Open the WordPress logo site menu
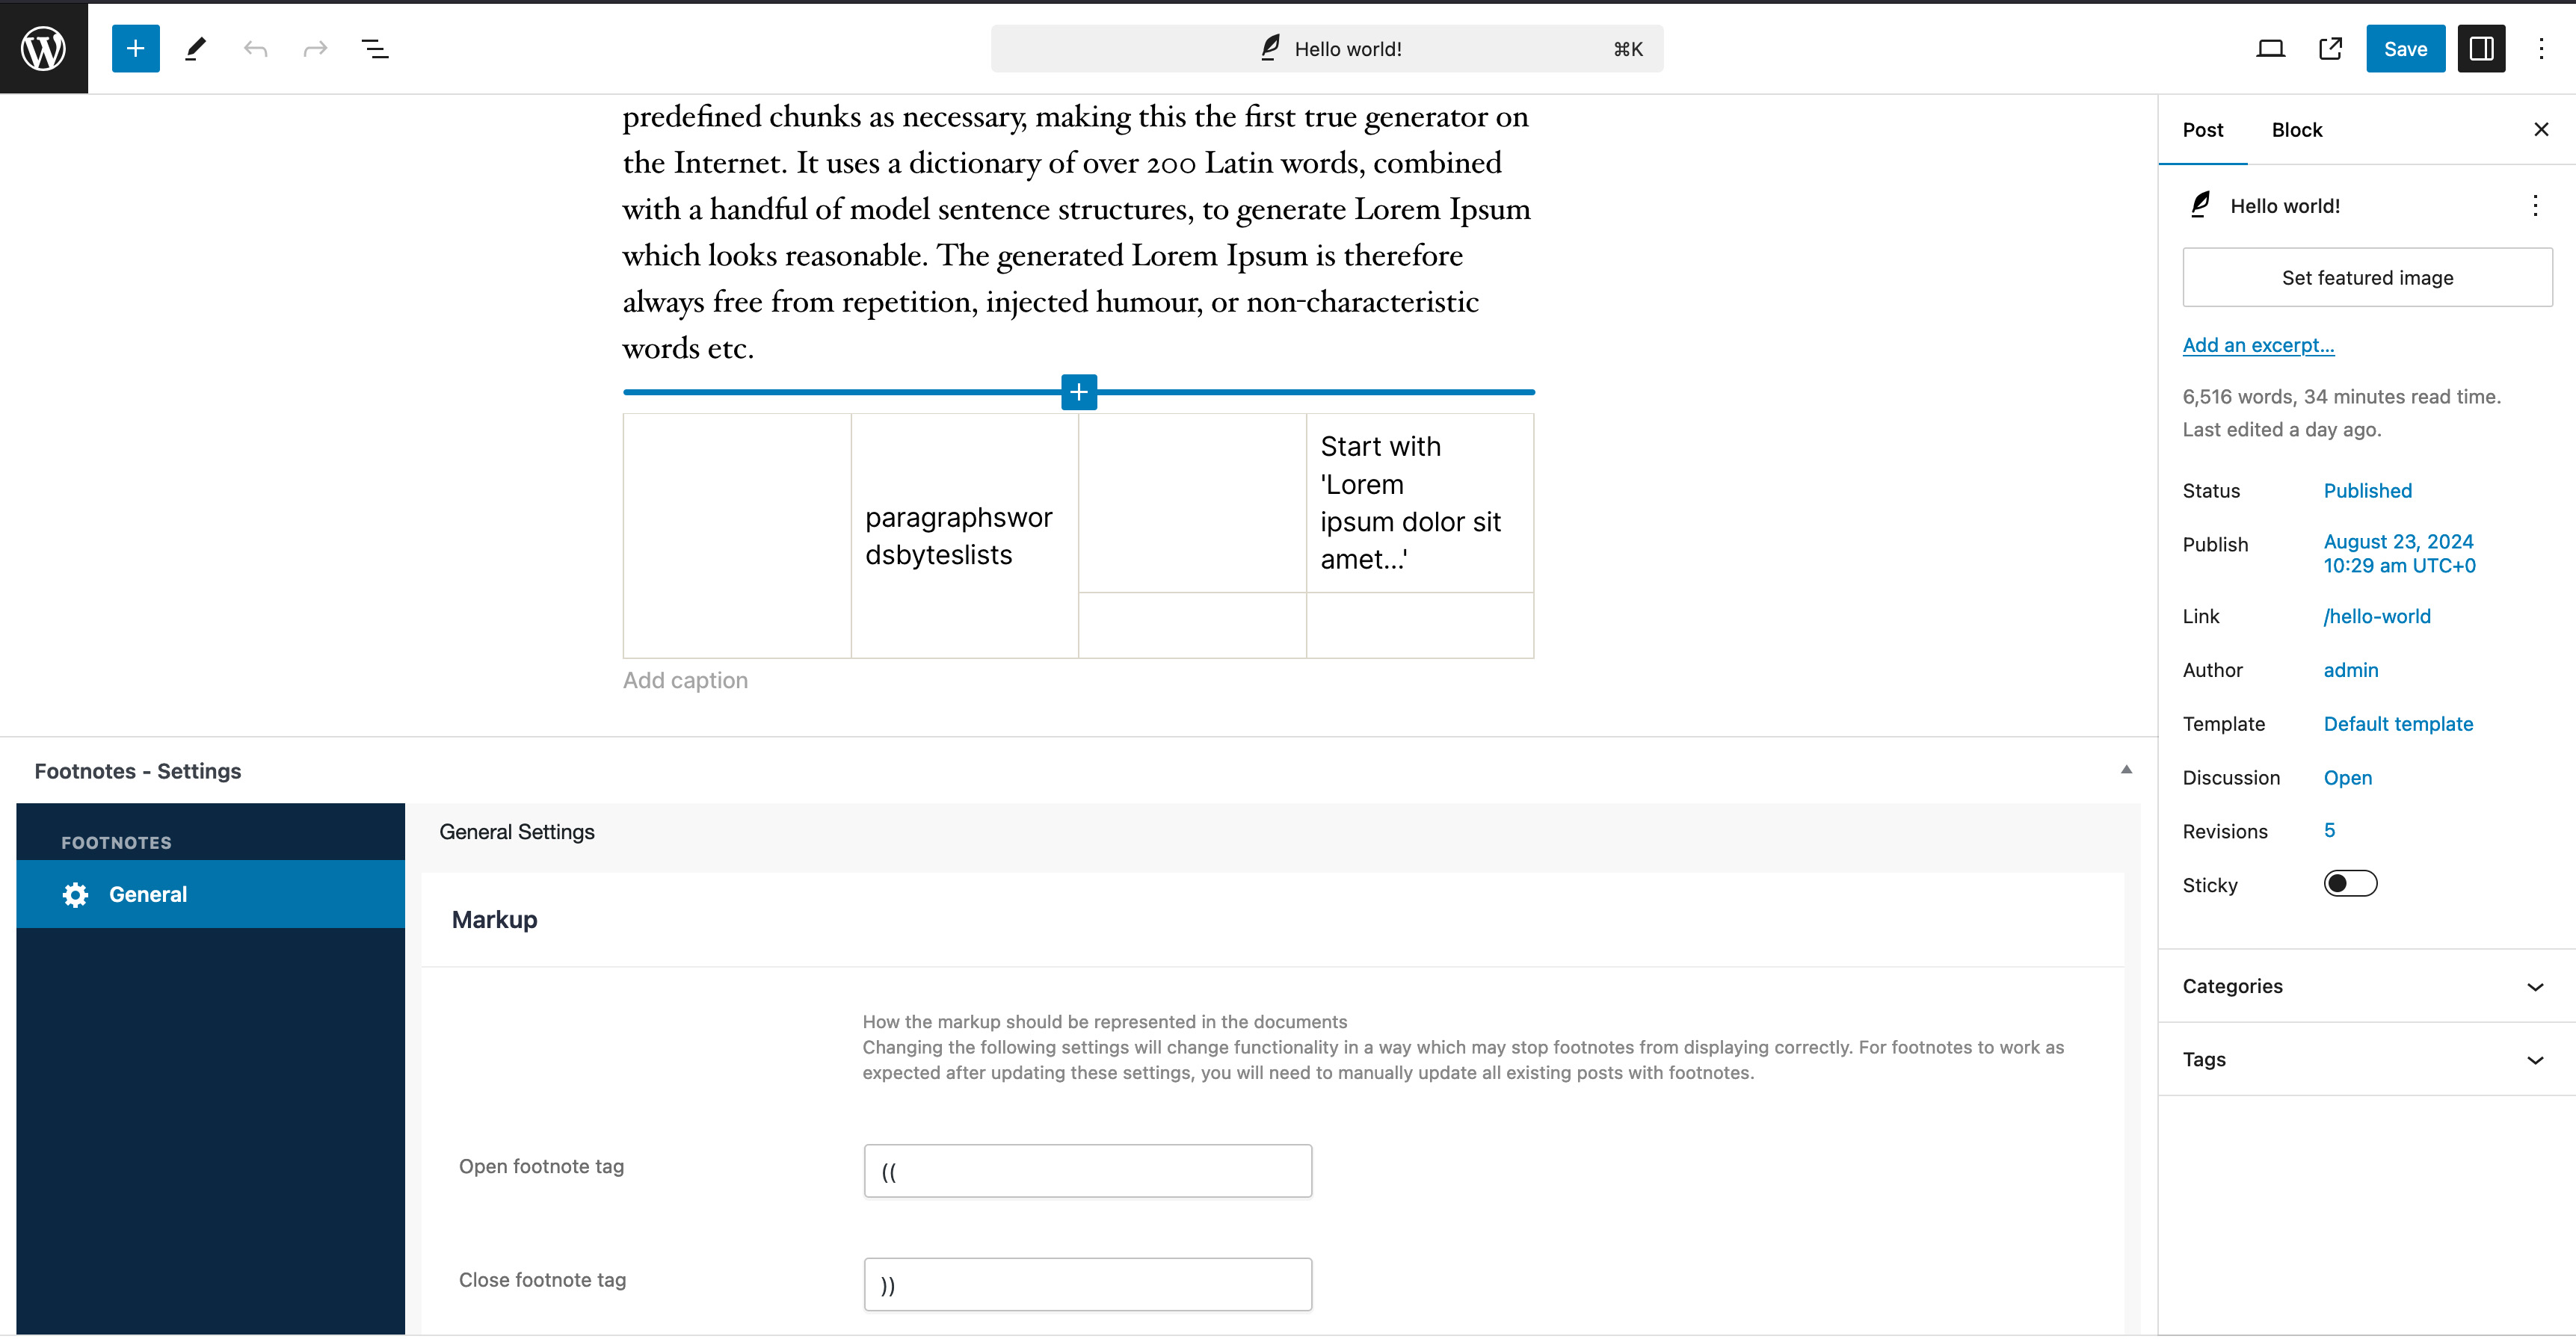Viewport: 2576px width, 1342px height. pyautogui.click(x=44, y=48)
